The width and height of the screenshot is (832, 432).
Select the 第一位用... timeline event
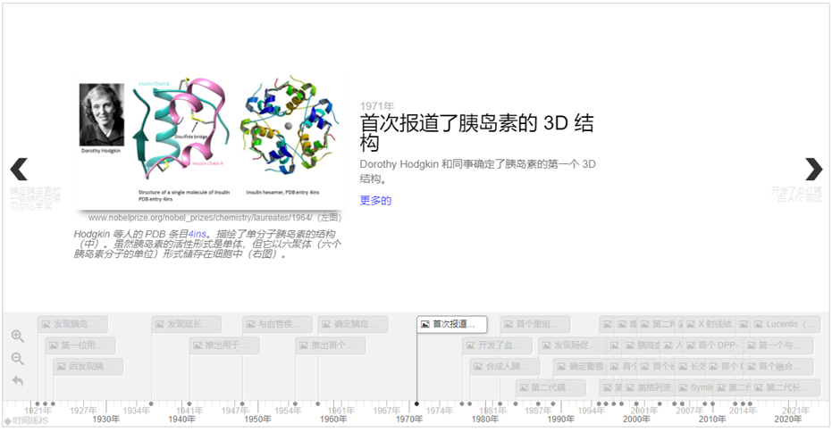click(80, 345)
